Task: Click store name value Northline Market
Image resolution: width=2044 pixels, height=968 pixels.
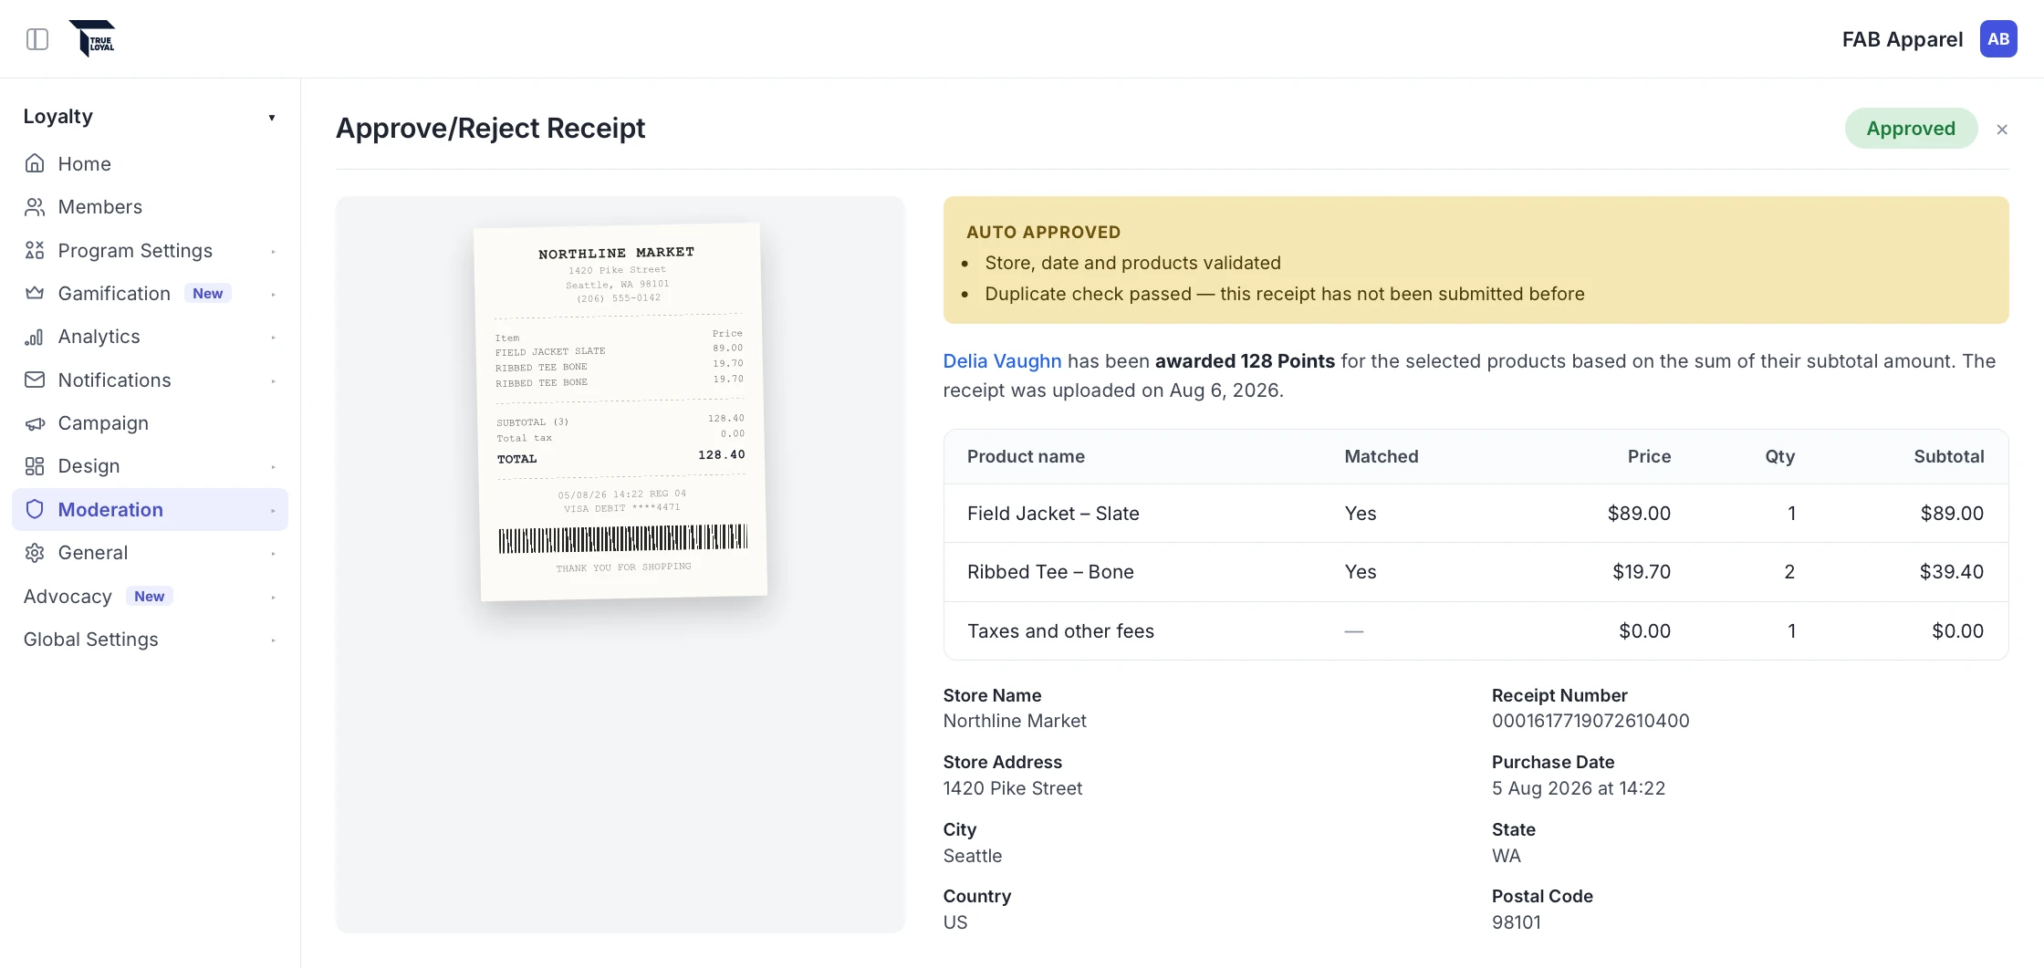Action: [x=1015, y=721]
